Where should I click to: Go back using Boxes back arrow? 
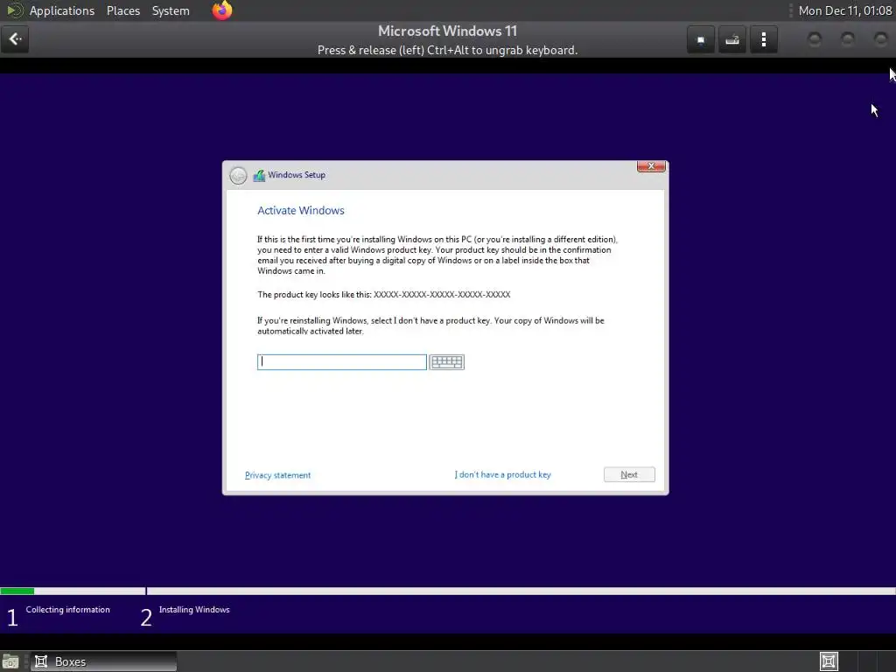coord(15,39)
